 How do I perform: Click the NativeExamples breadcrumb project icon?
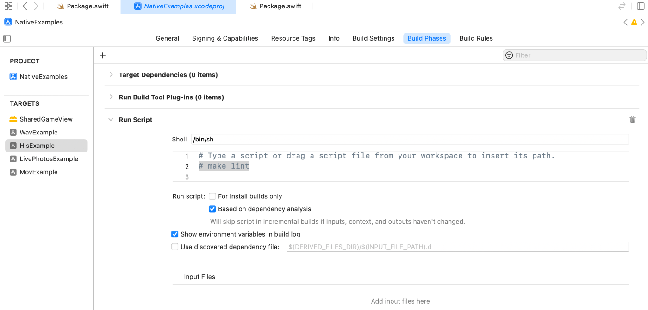pyautogui.click(x=8, y=22)
